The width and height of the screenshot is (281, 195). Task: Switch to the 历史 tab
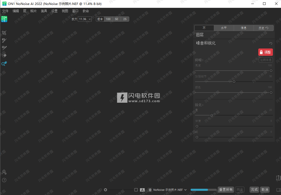264,28
